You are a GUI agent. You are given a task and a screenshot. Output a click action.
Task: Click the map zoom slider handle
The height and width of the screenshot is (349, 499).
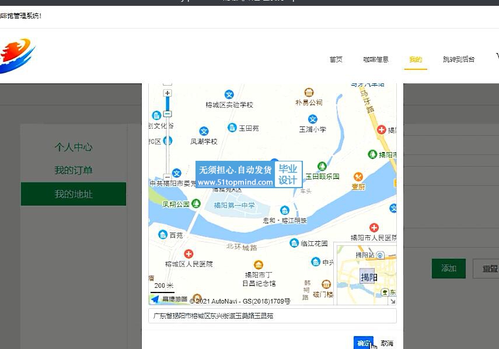(x=168, y=114)
